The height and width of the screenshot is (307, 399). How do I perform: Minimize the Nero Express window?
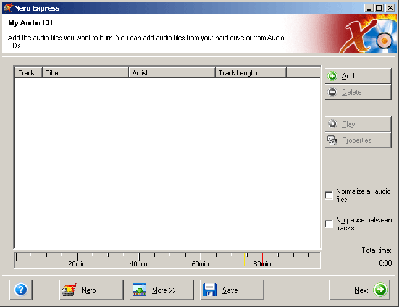pos(368,8)
